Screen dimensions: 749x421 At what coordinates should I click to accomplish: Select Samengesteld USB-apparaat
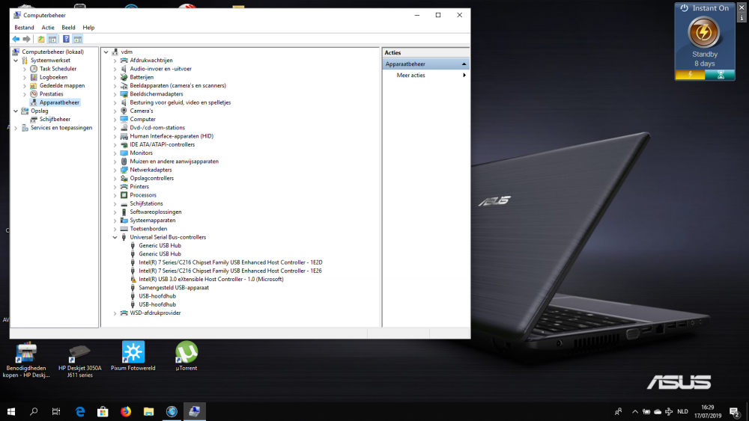(x=174, y=287)
